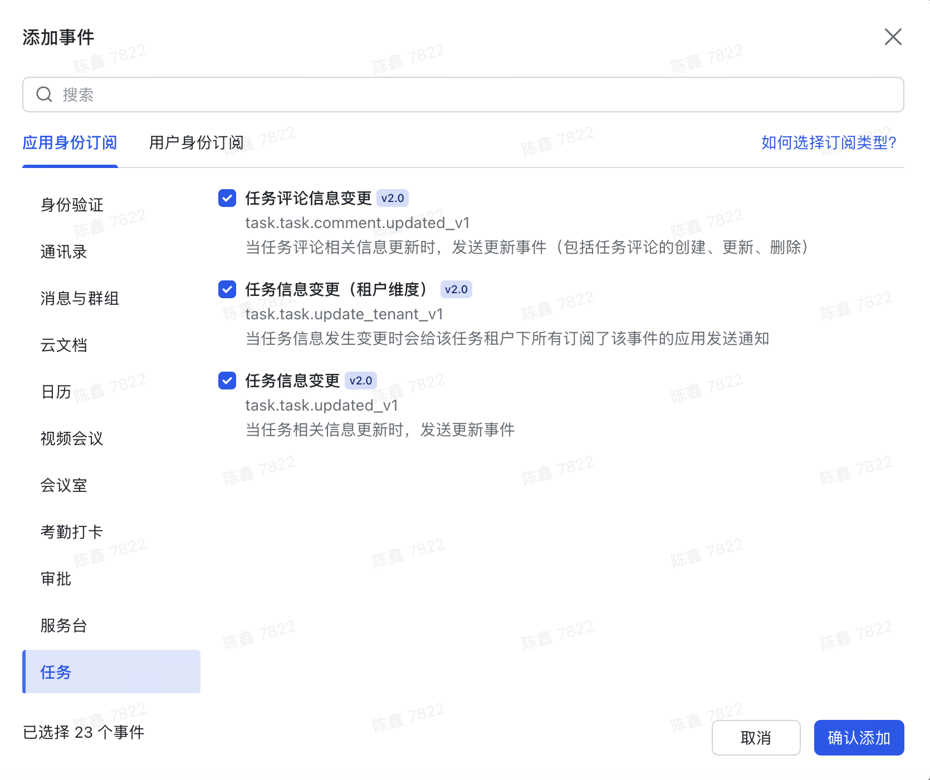Deselect the 任务信息变更 checkbox
The image size is (930, 780).
(x=227, y=381)
